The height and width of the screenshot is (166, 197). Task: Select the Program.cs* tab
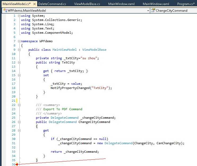186,4
